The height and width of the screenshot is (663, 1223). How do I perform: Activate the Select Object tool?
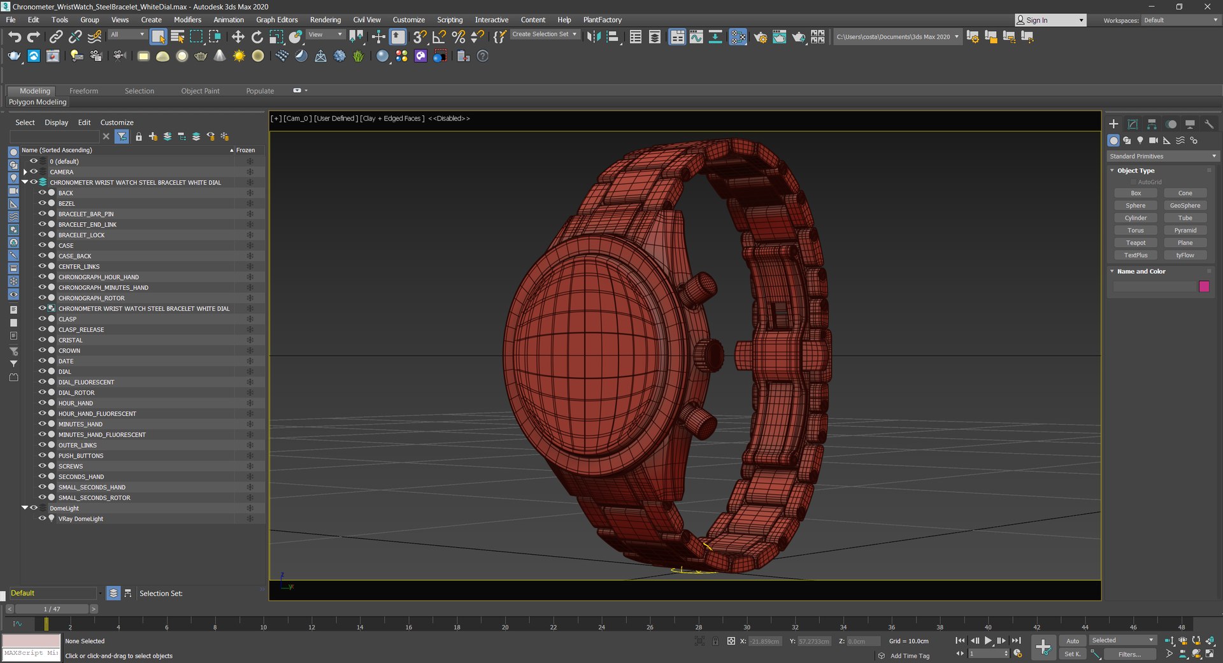pyautogui.click(x=158, y=37)
